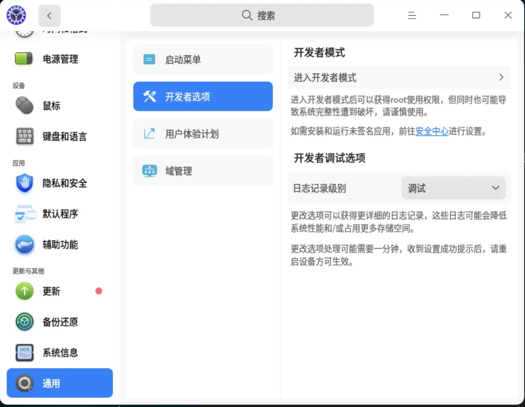The height and width of the screenshot is (407, 525).
Task: Click the power management battery icon
Action: click(24, 58)
